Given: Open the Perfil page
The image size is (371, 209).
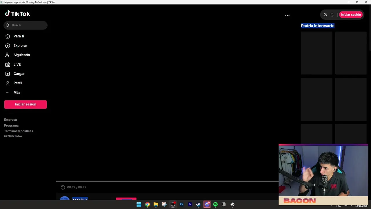Looking at the screenshot, I should click(x=18, y=83).
